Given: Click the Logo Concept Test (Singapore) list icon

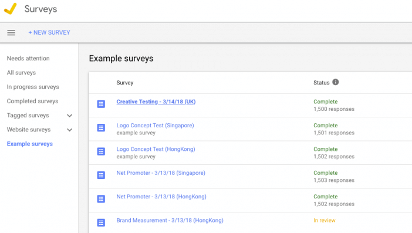Looking at the screenshot, I should coord(101,128).
